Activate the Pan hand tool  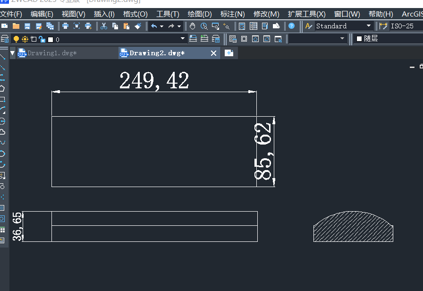(192, 26)
